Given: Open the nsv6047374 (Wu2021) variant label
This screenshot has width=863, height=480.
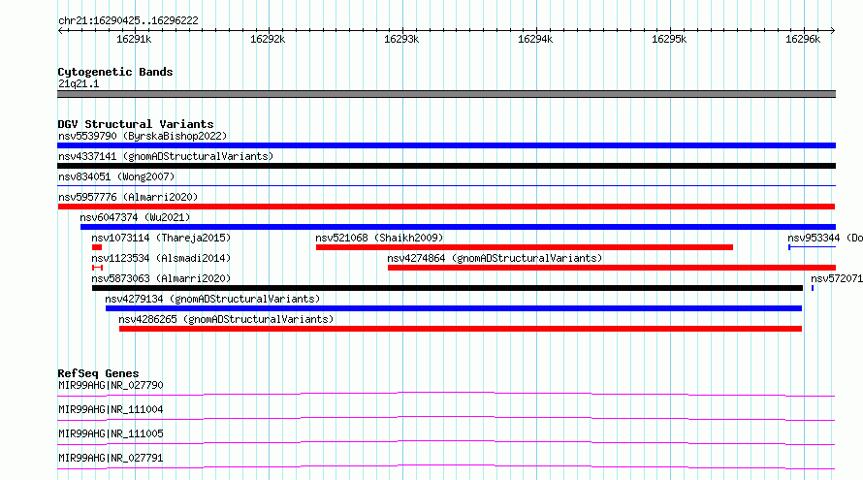Looking at the screenshot, I should pyautogui.click(x=135, y=217).
